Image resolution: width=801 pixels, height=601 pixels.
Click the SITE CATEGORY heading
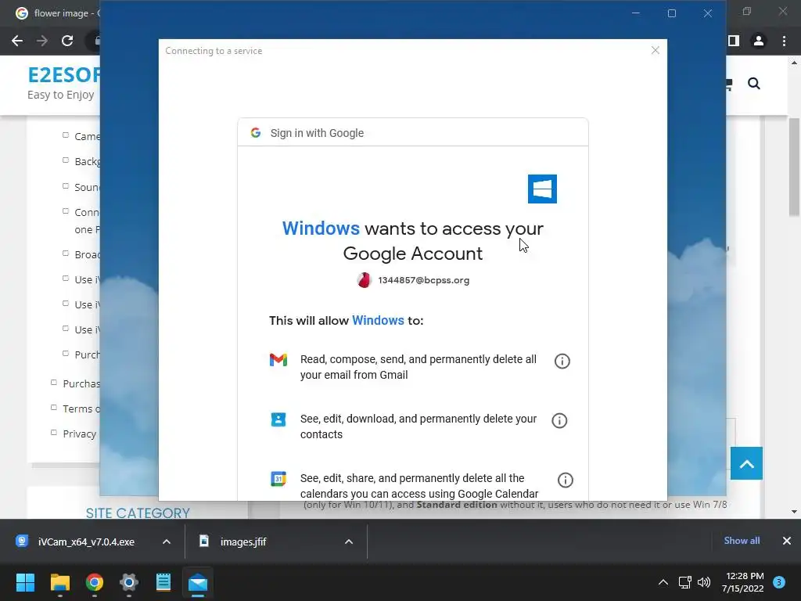pyautogui.click(x=138, y=513)
